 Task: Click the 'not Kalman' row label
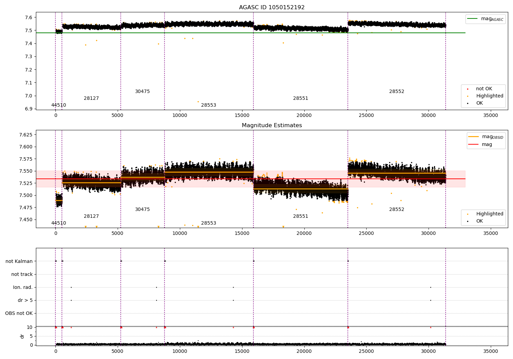tap(19, 262)
